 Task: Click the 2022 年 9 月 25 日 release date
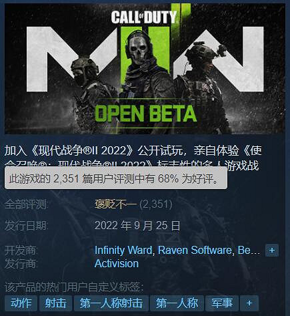tap(137, 226)
